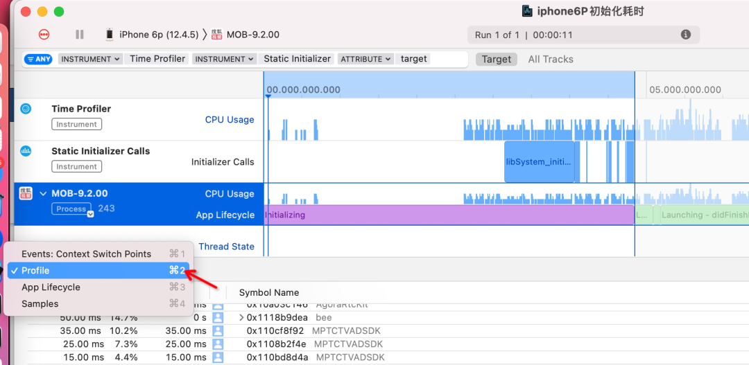Viewport: 749px width, 365px height.
Task: Toggle the ANY filter pill
Action: click(38, 59)
